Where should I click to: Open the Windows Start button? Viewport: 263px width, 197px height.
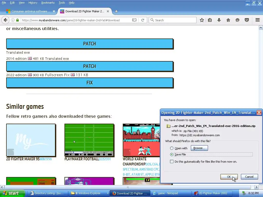12,193
